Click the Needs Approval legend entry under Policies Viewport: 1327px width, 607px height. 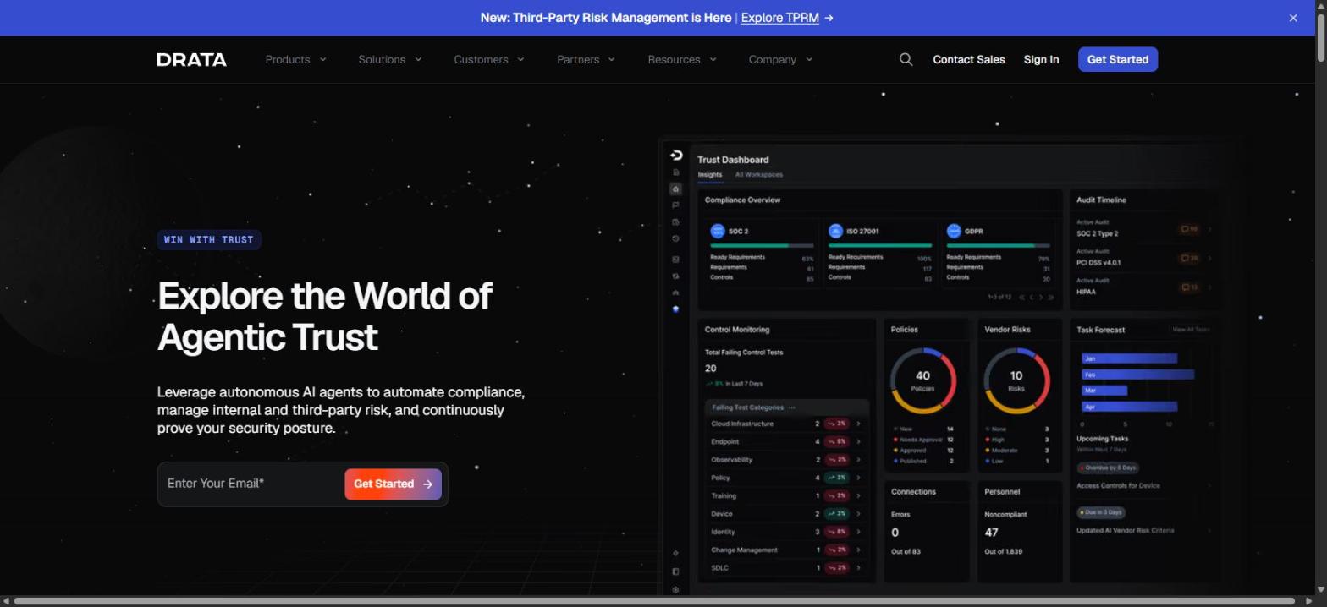click(923, 440)
